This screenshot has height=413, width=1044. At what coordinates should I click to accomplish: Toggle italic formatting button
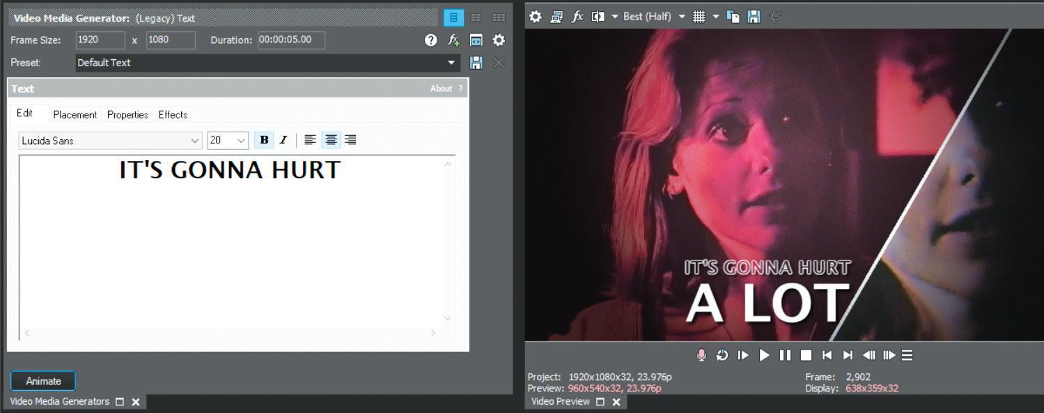pyautogui.click(x=283, y=140)
